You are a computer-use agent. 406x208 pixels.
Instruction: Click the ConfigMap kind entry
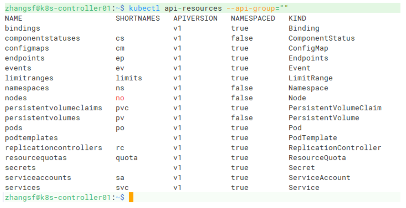308,48
